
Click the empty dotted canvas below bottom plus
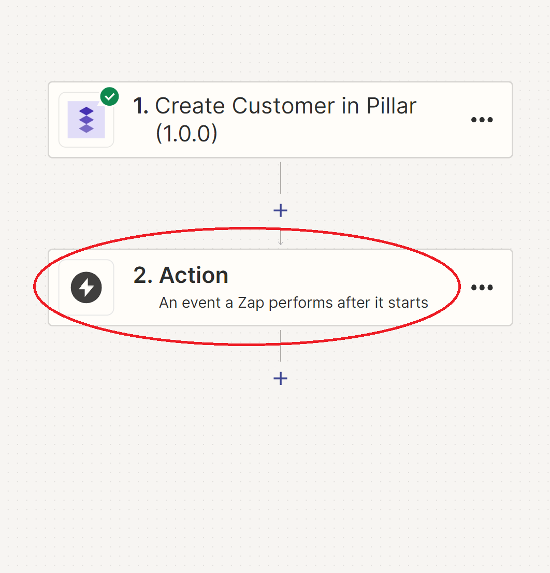tap(281, 475)
